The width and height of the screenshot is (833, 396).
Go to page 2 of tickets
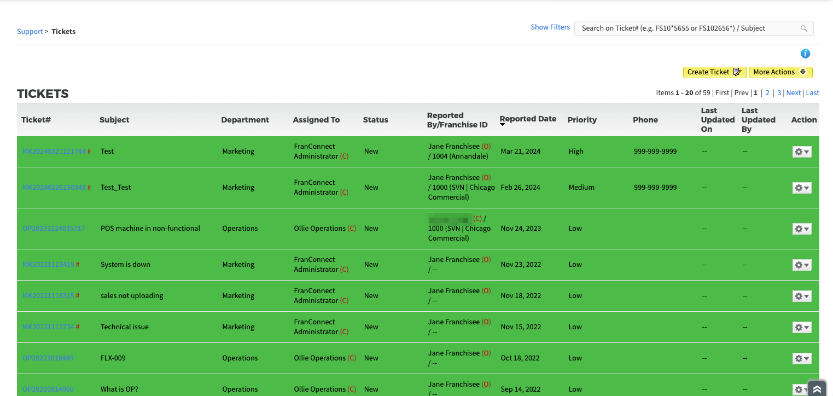point(767,92)
